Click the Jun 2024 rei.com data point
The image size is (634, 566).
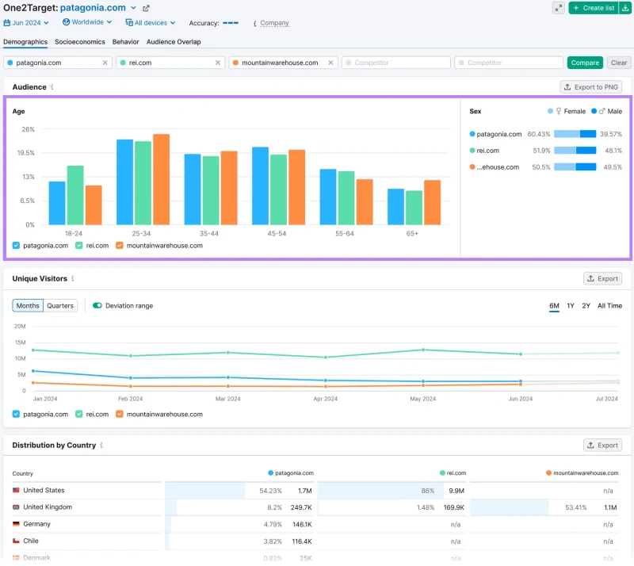[x=521, y=354]
